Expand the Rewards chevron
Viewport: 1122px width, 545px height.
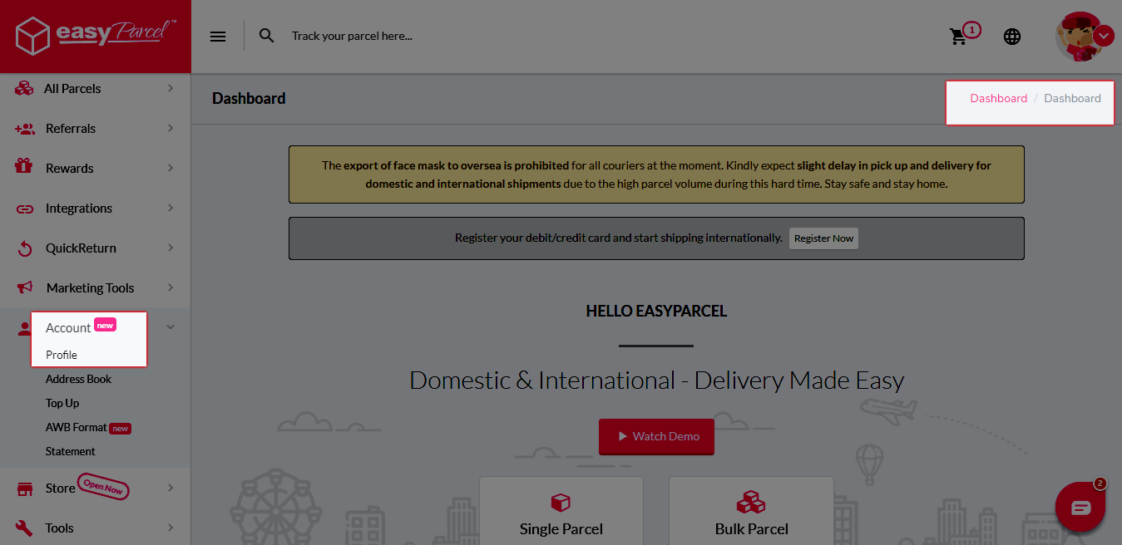[x=171, y=168]
